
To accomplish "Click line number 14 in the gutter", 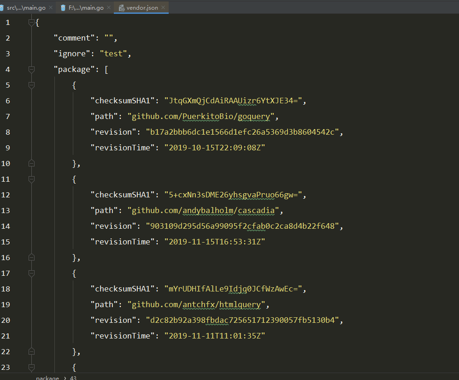I will (6, 226).
